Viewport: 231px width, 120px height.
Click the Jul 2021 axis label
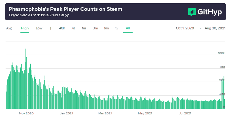coord(185,113)
